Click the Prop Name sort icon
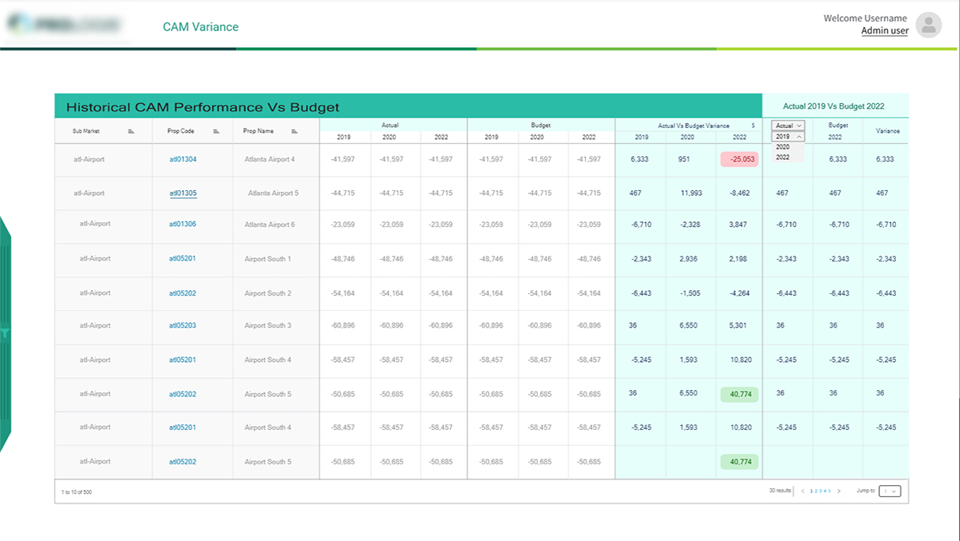Viewport: 960px width, 541px height. click(x=294, y=131)
